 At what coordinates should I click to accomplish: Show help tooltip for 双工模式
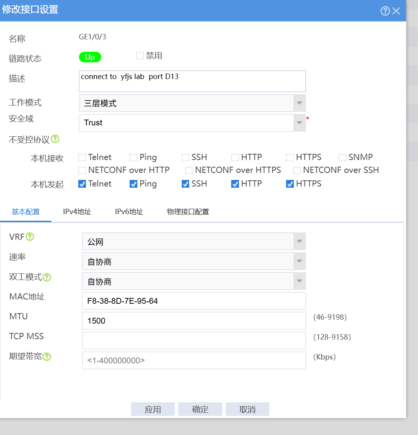[x=47, y=277]
